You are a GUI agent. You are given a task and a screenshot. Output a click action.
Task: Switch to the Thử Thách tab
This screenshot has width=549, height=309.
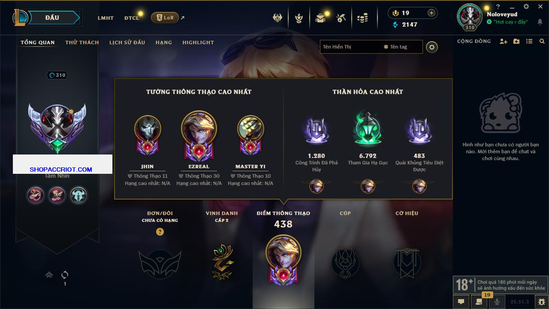pos(82,42)
